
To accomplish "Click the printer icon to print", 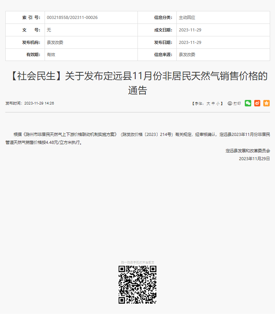I will click(230, 103).
